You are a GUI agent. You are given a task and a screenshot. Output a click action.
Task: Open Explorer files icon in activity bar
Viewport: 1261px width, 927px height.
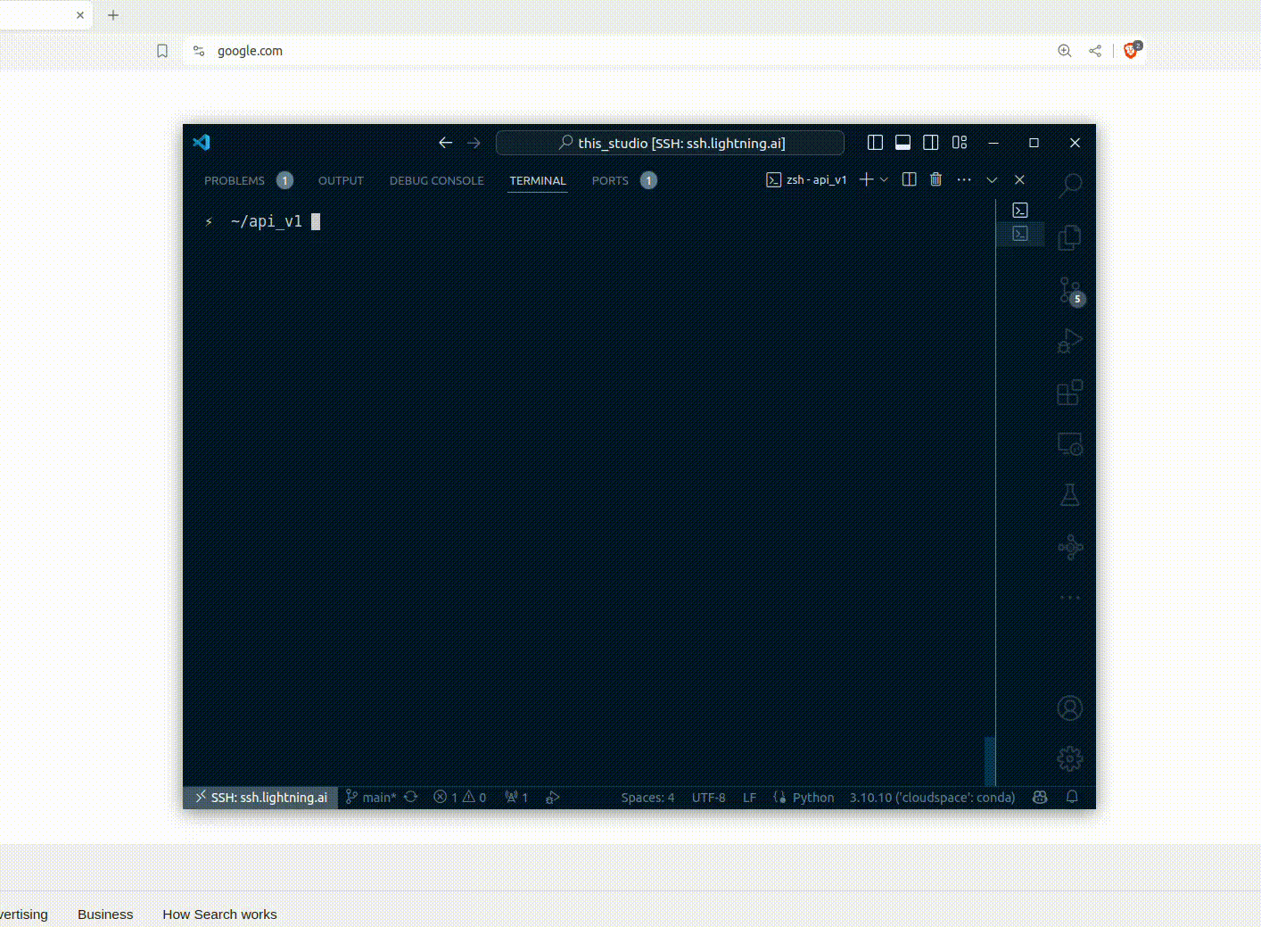(x=1070, y=237)
